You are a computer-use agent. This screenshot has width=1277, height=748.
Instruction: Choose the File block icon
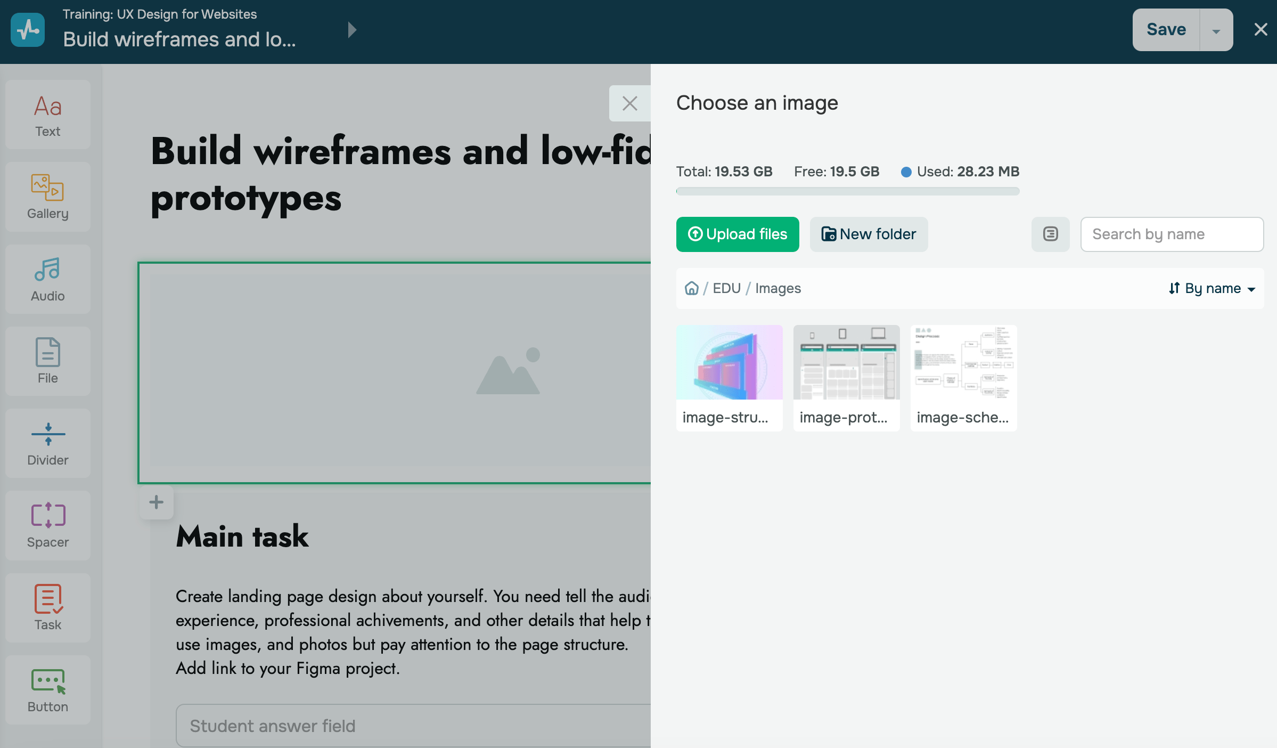47,361
